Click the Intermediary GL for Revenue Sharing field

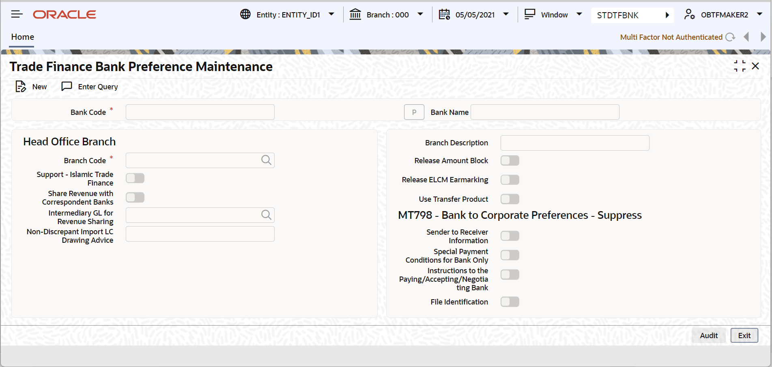[x=200, y=215]
